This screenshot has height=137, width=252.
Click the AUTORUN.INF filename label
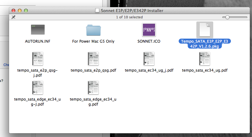coord(38,41)
